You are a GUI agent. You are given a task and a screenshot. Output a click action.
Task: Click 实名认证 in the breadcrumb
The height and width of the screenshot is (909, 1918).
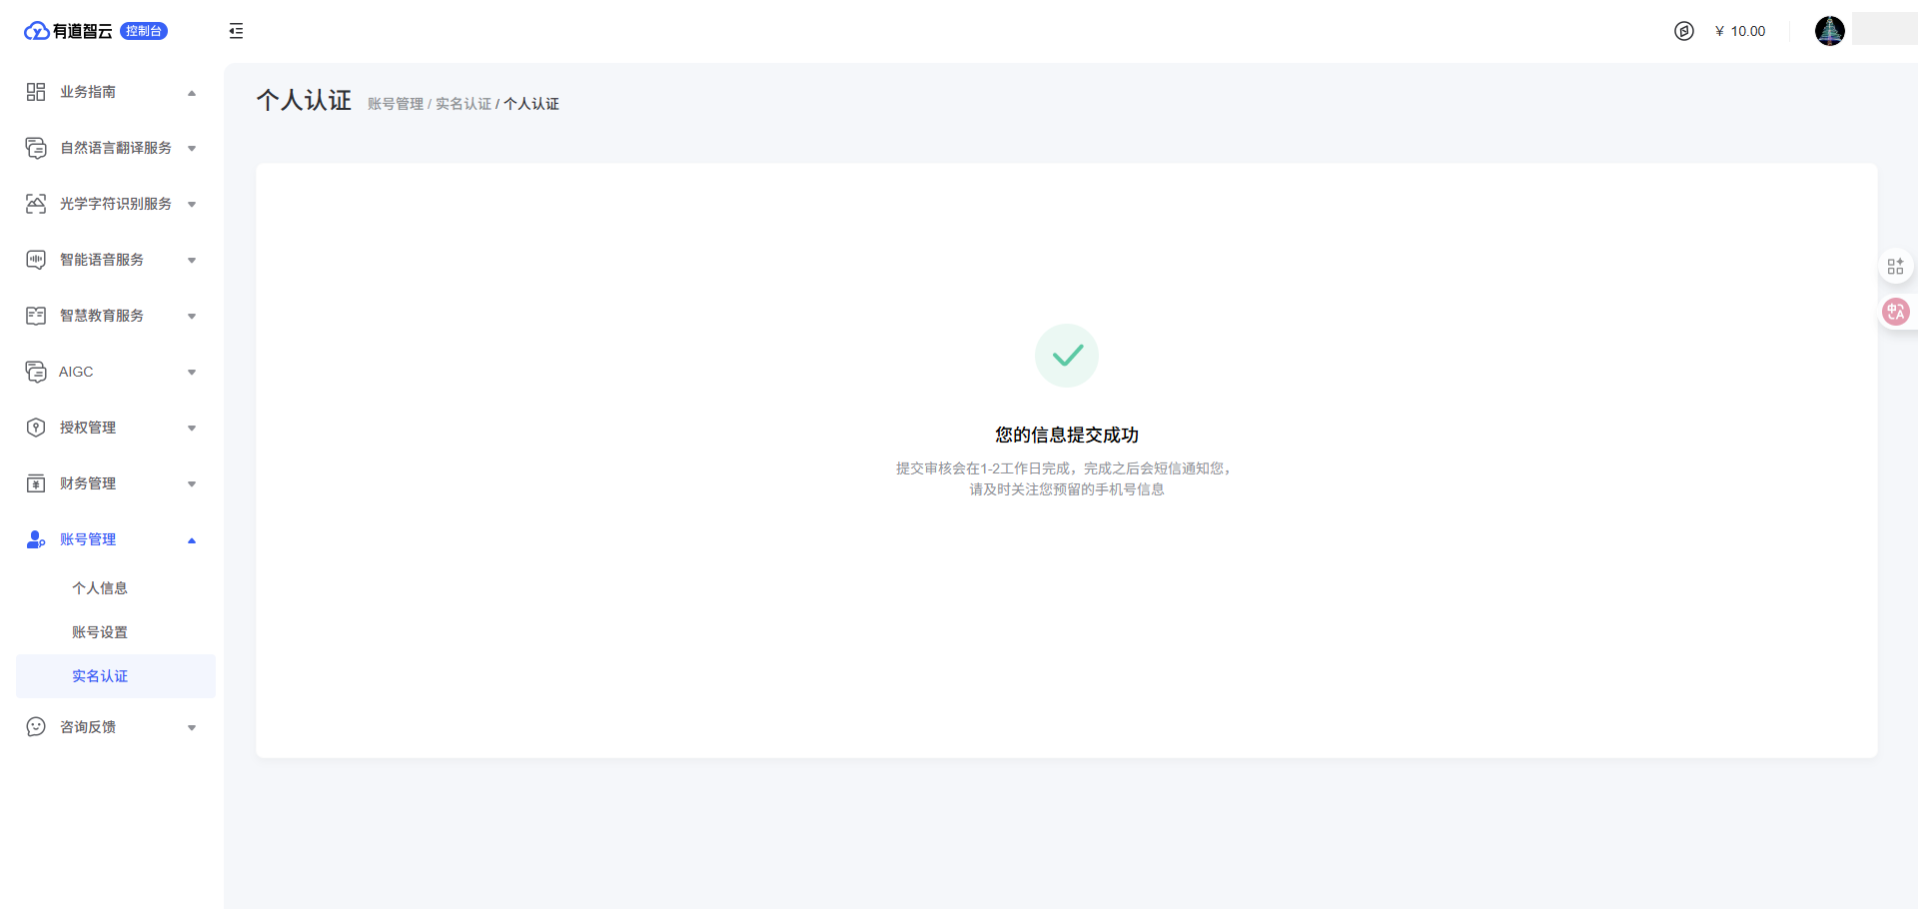[463, 104]
